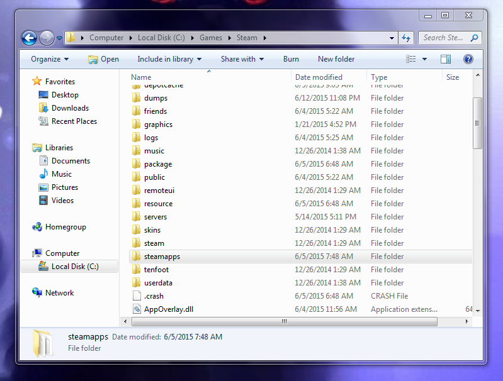Select Favorites in the navigation pane
Screen dimensions: 503x381
(60, 82)
